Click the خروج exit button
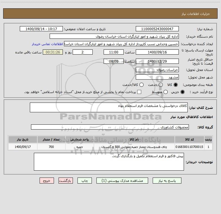The image size is (221, 214). tap(47, 181)
